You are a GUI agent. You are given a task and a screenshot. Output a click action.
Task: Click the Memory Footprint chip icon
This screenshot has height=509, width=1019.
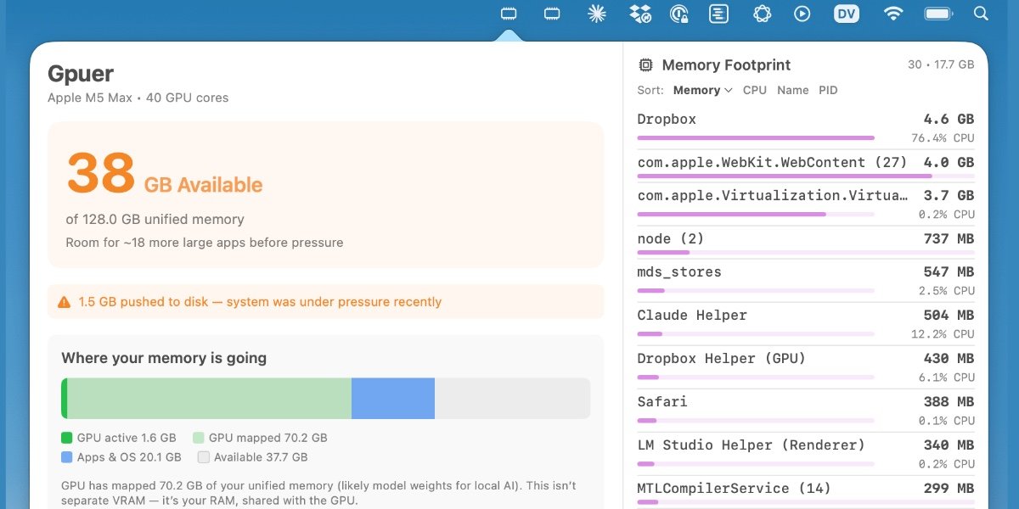click(x=645, y=65)
